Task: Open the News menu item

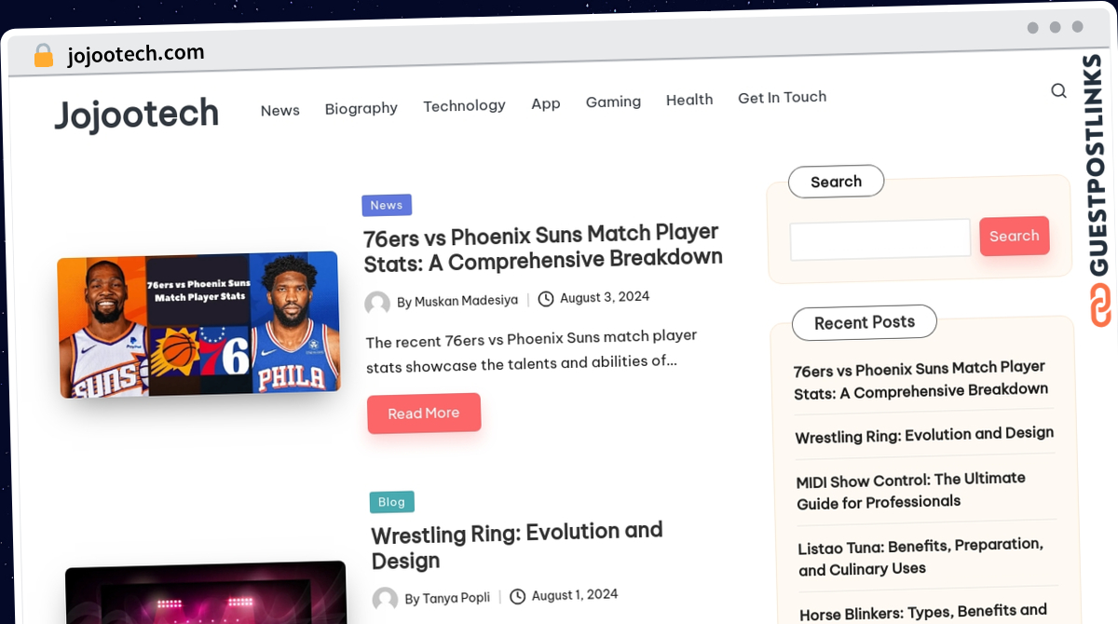Action: pos(279,110)
